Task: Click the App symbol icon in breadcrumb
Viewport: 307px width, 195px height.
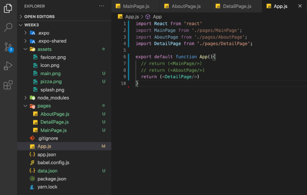Action: (x=148, y=17)
